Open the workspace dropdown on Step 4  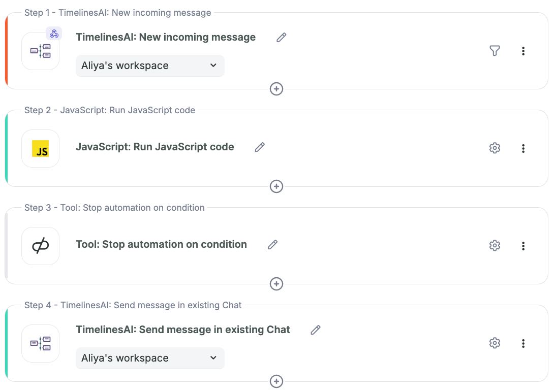point(150,358)
